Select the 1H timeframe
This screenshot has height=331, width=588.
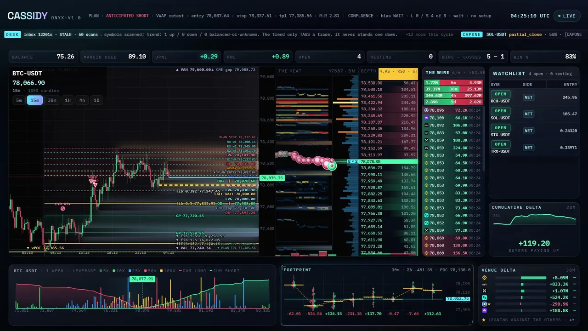(68, 100)
